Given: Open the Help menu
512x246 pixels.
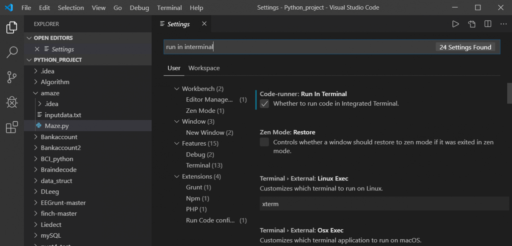Looking at the screenshot, I should point(196,8).
